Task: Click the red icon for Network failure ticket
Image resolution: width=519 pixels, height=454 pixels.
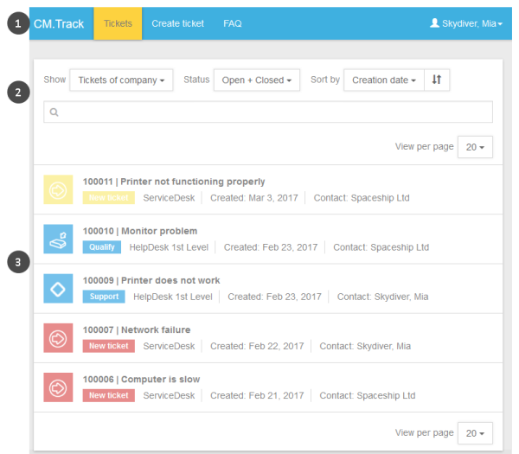Action: 58,337
